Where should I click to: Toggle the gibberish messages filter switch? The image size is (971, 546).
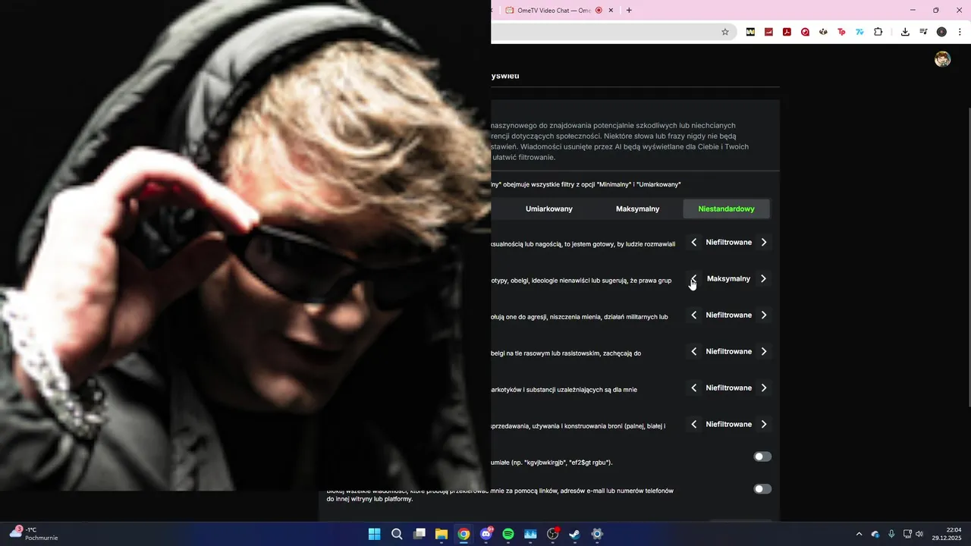[762, 457]
